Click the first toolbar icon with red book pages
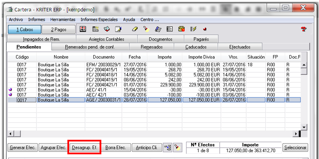Image resolution: width=319 pixels, height=159 pixels. point(82,29)
